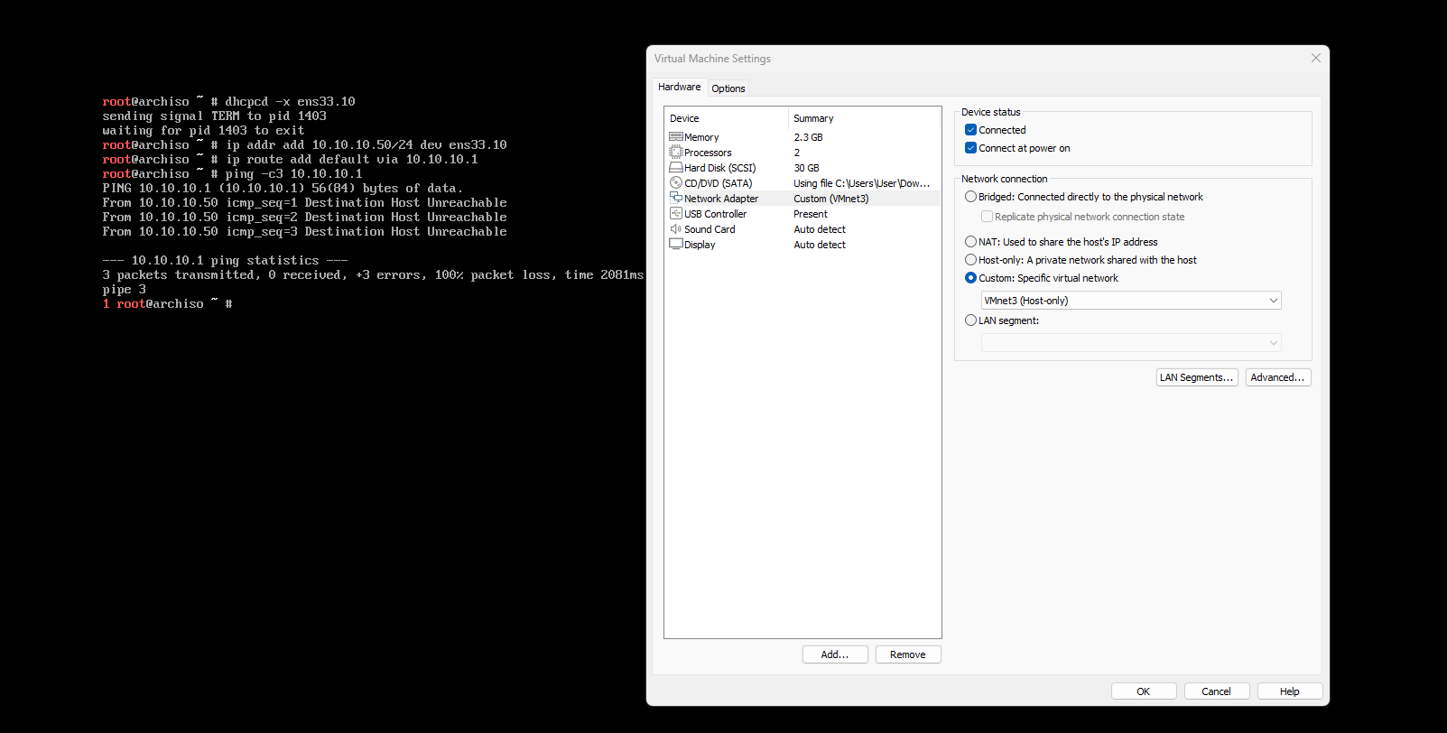Select Bridged network connection option
The image size is (1447, 733).
tap(971, 197)
